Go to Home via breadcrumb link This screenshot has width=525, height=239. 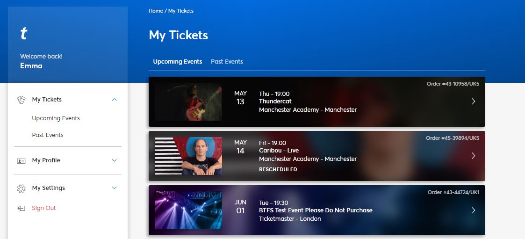pyautogui.click(x=156, y=11)
